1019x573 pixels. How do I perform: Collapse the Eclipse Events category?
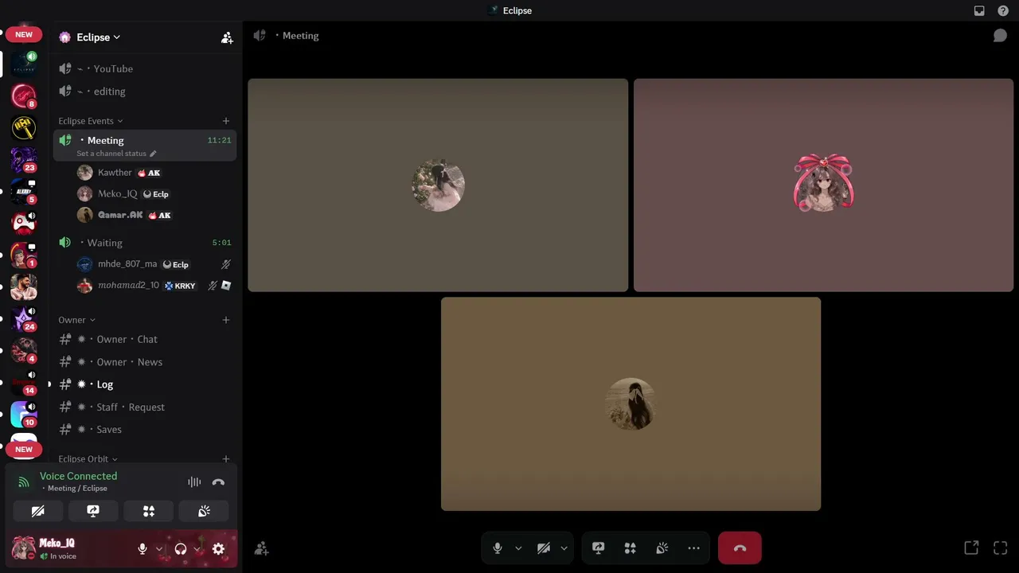[x=90, y=121]
